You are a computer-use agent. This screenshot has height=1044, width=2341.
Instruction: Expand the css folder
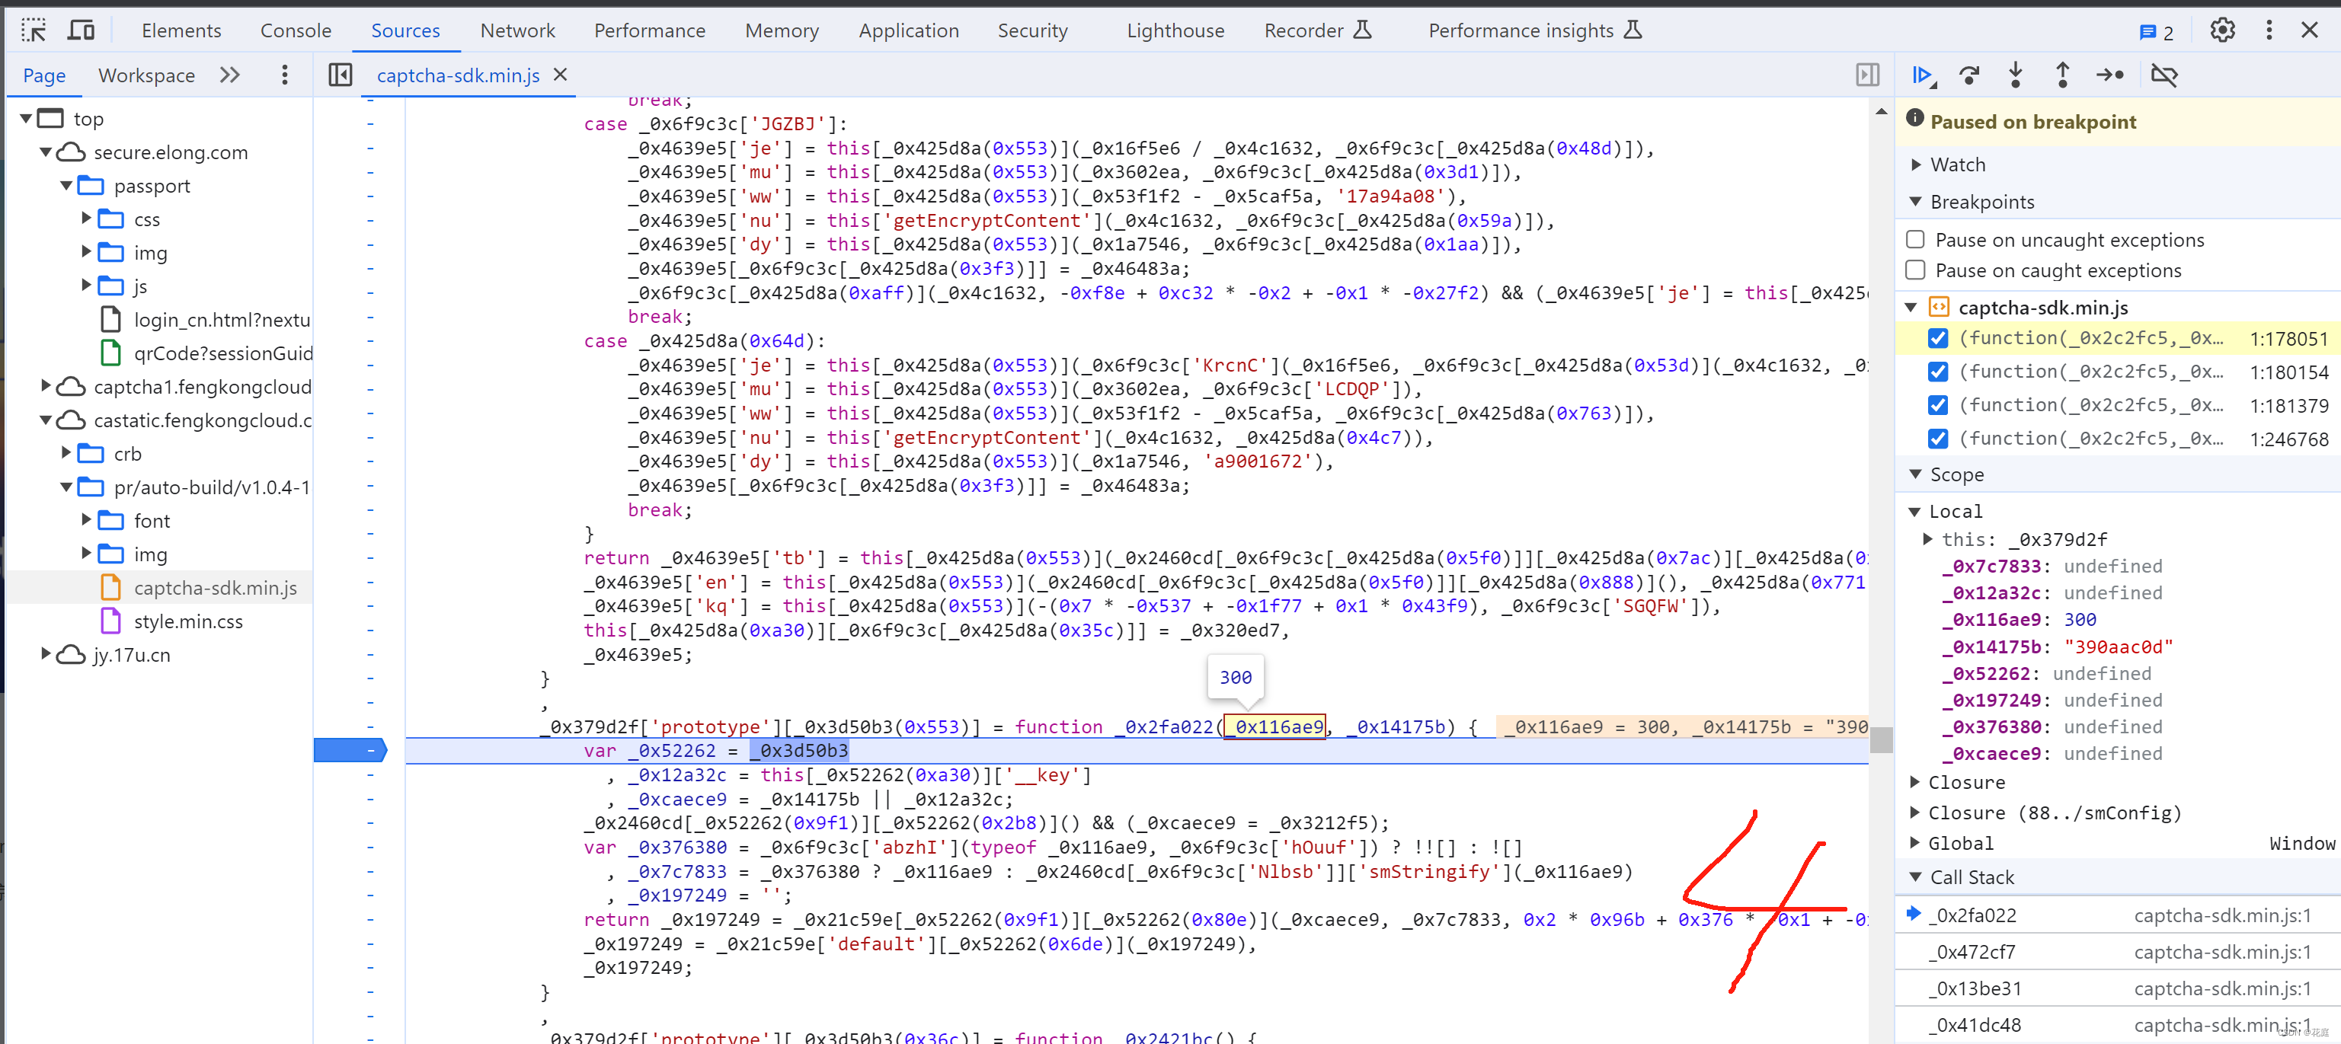(x=86, y=218)
